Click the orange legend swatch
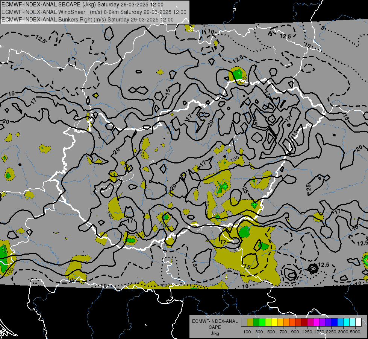Screen dimensions: 368x339 point(286,322)
